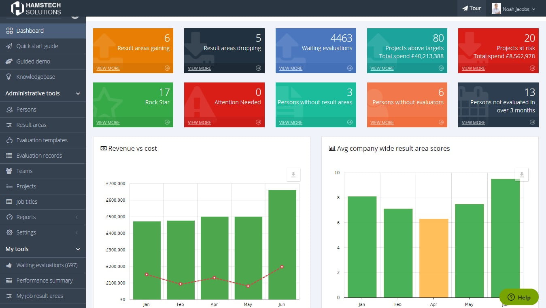This screenshot has width=546, height=308.
Task: Click the arrow icon on Result areas gaining card
Action: 167,68
